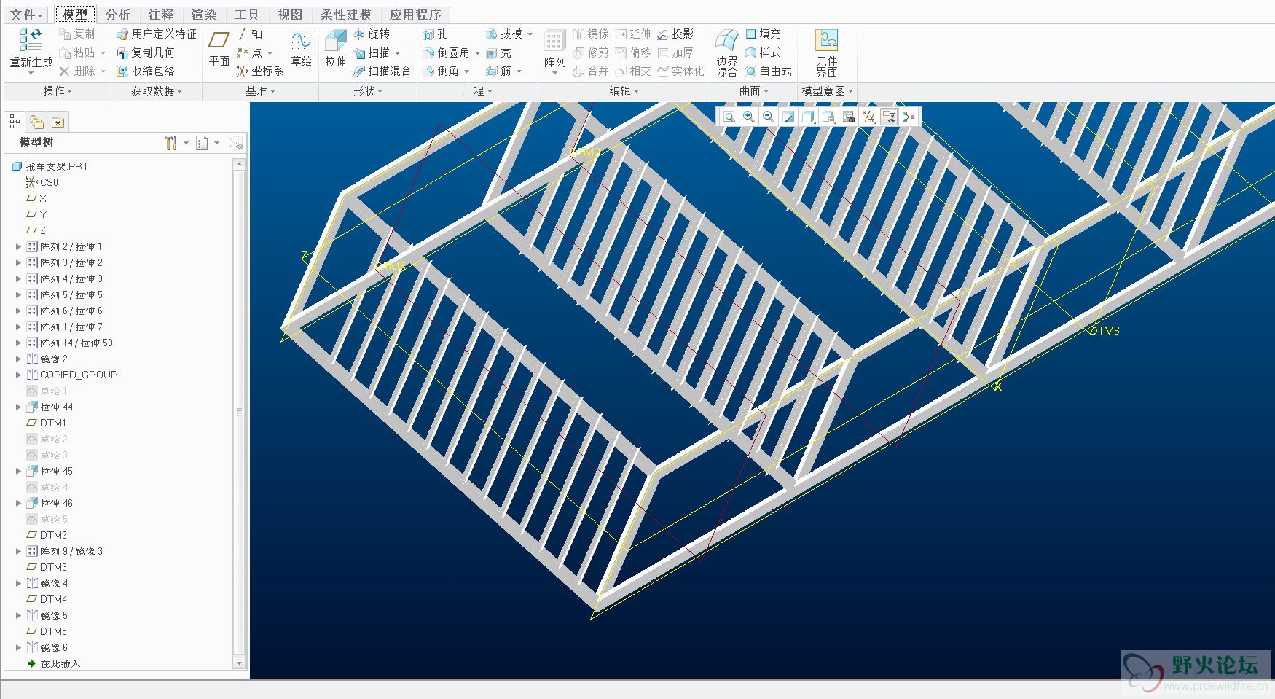Toggle Spin Center display icon
This screenshot has width=1275, height=699.
909,117
